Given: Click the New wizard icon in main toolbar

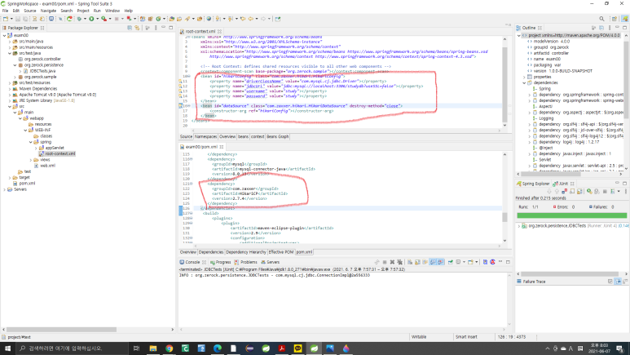Looking at the screenshot, I should pyautogui.click(x=6, y=19).
